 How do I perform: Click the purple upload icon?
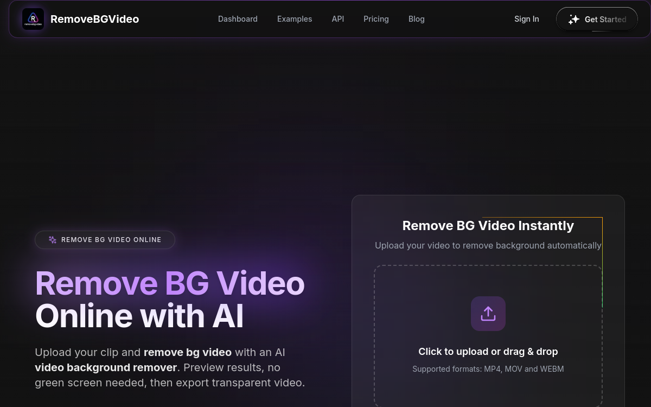[488, 314]
